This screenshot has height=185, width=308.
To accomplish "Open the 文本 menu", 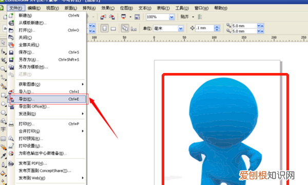I will pyautogui.click(x=145, y=8).
